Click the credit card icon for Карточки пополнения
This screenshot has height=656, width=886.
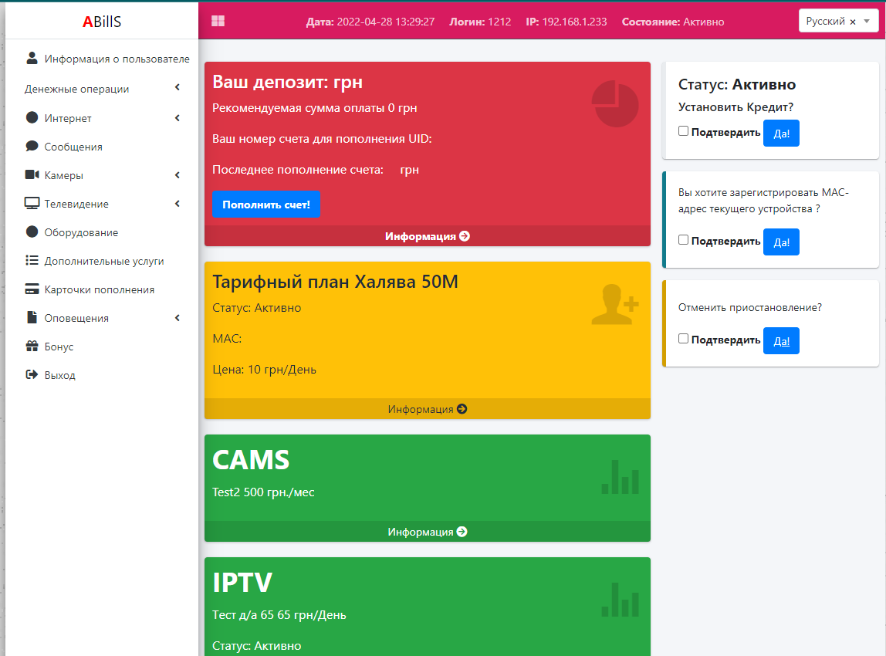32,289
